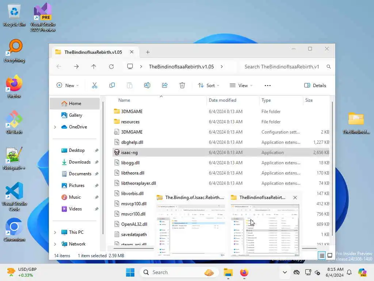Open the View dropdown menu
The width and height of the screenshot is (374, 281).
[241, 86]
